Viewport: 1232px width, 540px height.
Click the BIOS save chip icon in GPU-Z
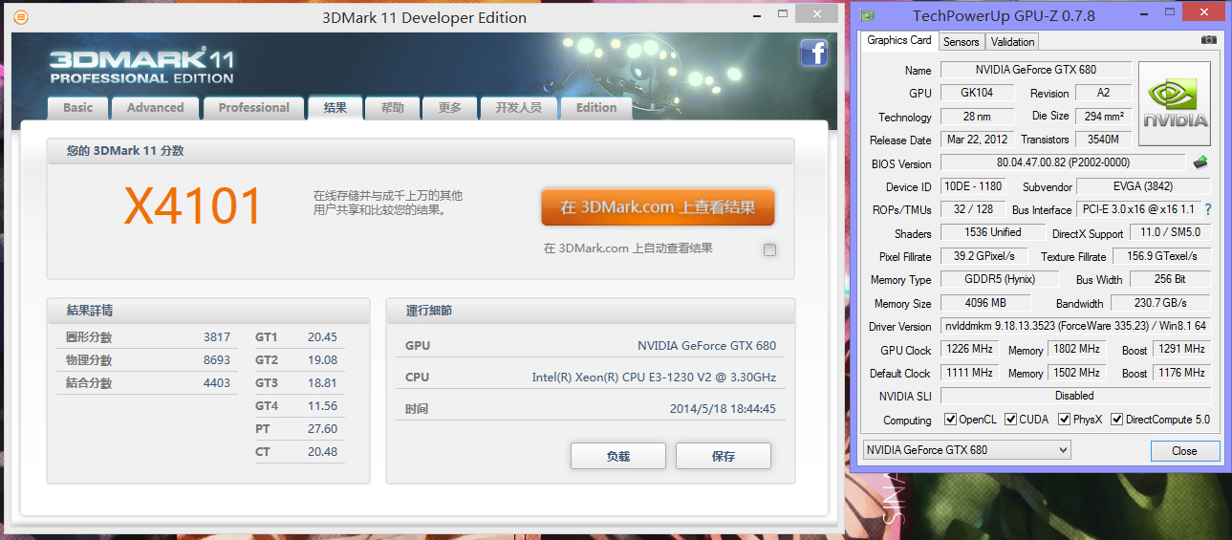point(1201,162)
